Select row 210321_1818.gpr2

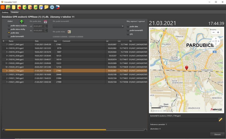click(75, 74)
